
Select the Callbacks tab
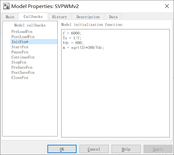(33, 17)
